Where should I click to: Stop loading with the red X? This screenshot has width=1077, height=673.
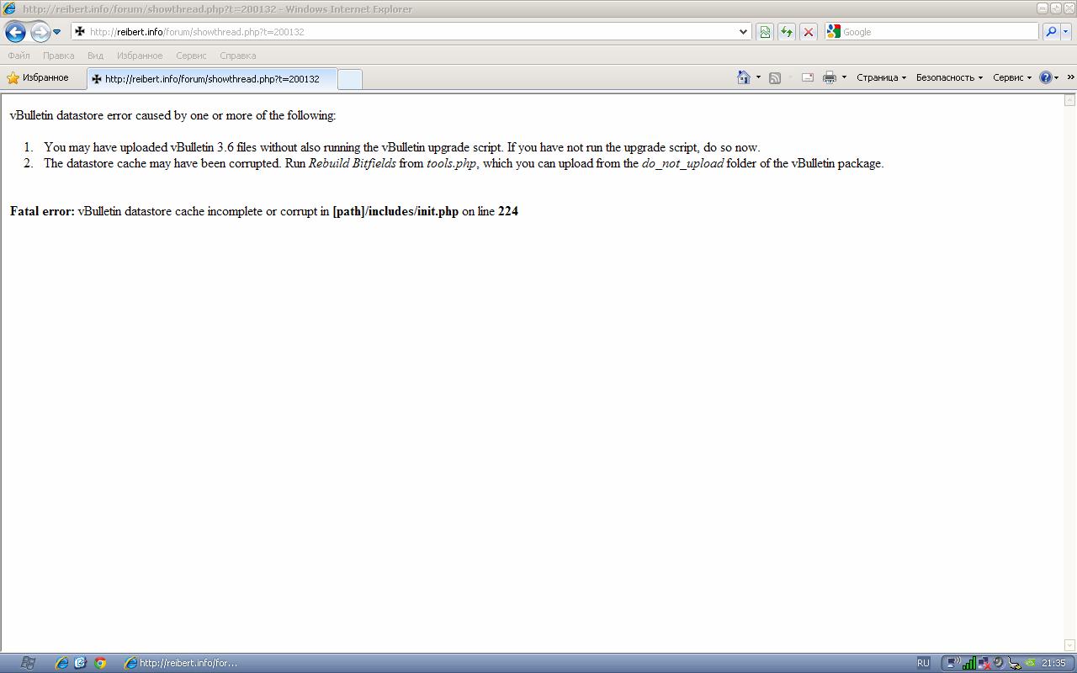point(808,32)
